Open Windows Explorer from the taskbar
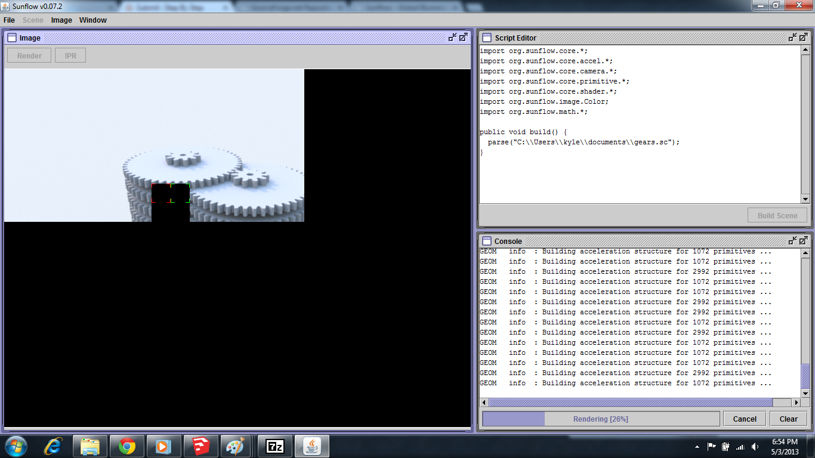Image resolution: width=815 pixels, height=458 pixels. 90,446
